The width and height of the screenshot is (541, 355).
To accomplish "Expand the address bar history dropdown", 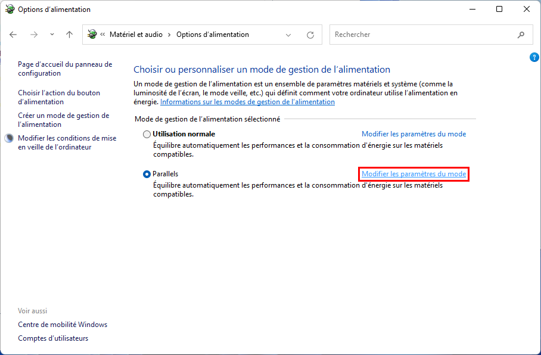I will [288, 35].
